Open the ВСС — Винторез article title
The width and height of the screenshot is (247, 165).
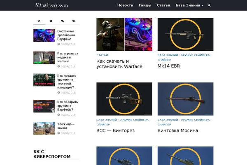coord(115,131)
